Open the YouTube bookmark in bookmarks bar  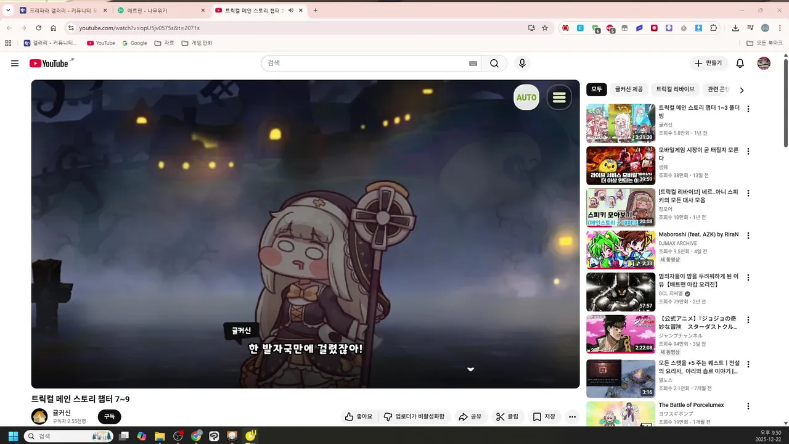click(x=101, y=43)
